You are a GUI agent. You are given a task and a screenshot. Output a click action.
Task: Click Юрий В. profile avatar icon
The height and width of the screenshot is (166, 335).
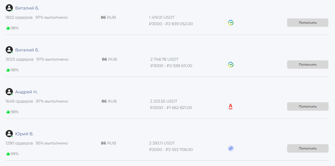pyautogui.click(x=9, y=134)
